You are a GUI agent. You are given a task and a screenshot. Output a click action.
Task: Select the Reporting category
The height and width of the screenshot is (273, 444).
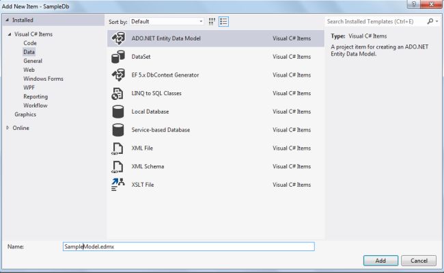click(36, 96)
